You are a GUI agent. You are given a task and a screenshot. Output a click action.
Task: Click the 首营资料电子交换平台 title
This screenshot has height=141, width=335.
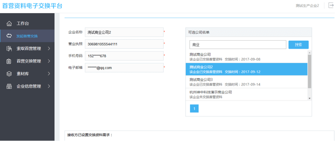pyautogui.click(x=32, y=6)
